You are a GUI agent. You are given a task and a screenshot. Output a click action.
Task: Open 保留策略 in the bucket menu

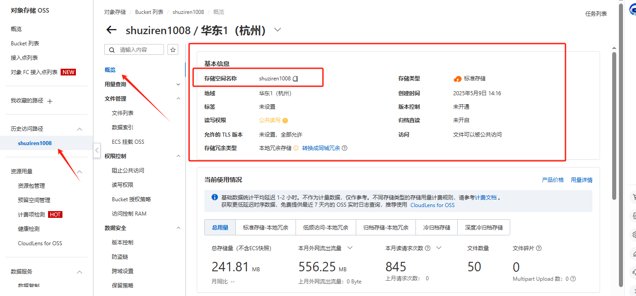[x=123, y=286]
